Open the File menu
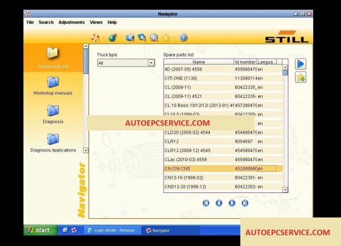The height and width of the screenshot is (246, 341). (x=30, y=22)
